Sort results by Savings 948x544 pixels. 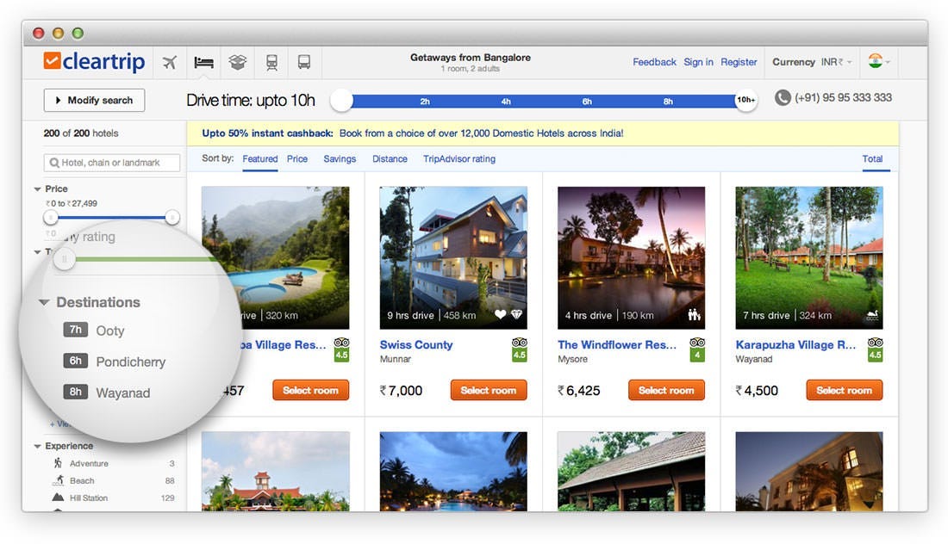340,158
